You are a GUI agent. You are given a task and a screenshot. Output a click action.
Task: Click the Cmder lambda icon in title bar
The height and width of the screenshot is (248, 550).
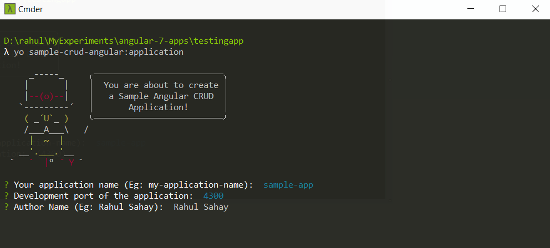[10, 9]
